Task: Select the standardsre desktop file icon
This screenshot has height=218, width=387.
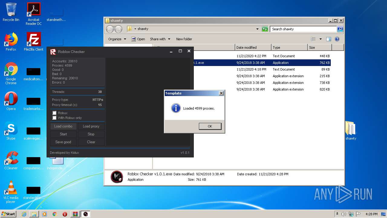Action: pos(34,192)
